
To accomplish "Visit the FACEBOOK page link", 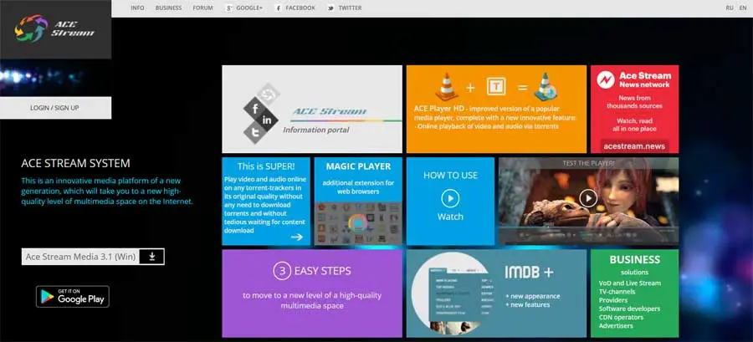I will coord(300,8).
